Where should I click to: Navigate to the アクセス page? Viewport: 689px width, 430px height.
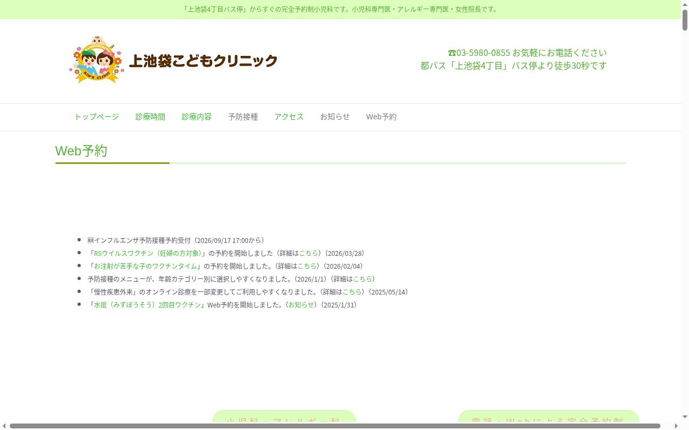point(289,117)
